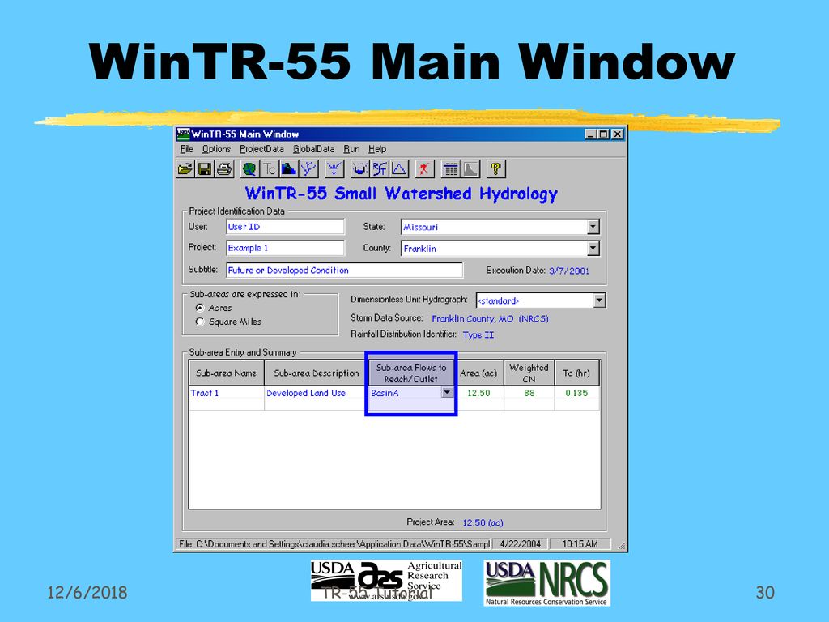The width and height of the screenshot is (829, 622).
Task: Click the Tc (hr) column header
Action: pyautogui.click(x=576, y=373)
